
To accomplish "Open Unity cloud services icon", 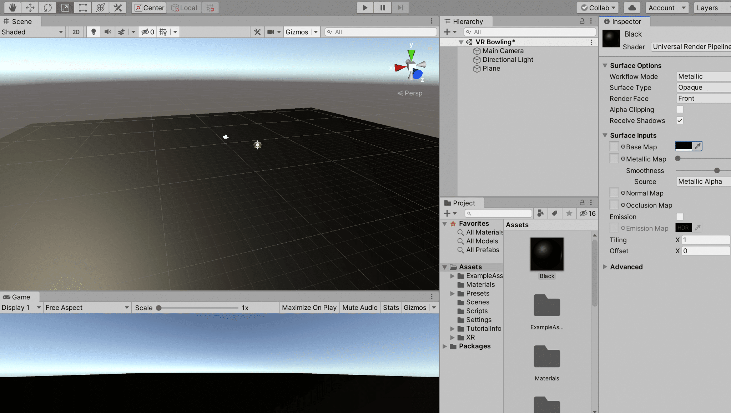I will pos(632,8).
